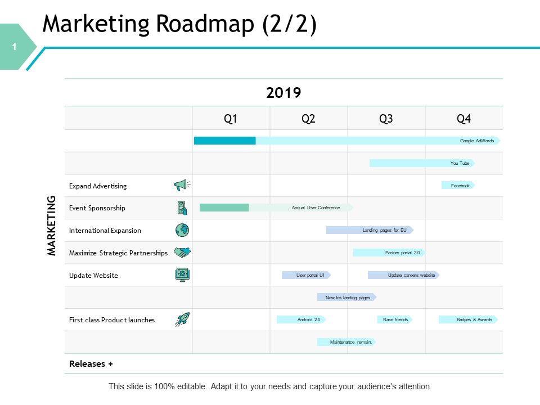
Task: Click the Event Sponsorship money icon
Action: (x=182, y=208)
